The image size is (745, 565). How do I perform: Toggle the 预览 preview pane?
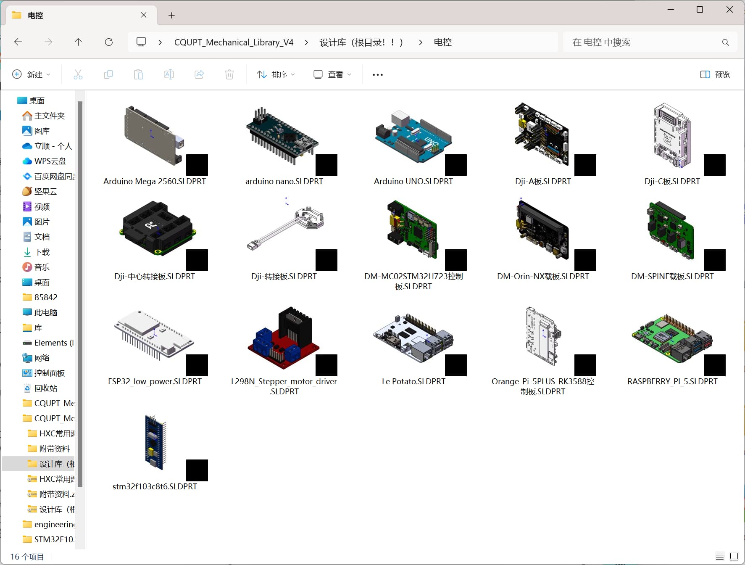(715, 74)
